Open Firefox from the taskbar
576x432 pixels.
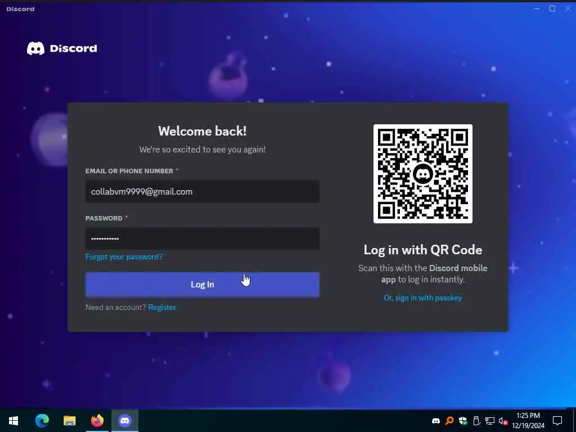click(x=97, y=421)
